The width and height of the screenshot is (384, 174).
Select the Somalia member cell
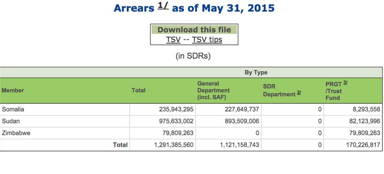[x=65, y=109]
